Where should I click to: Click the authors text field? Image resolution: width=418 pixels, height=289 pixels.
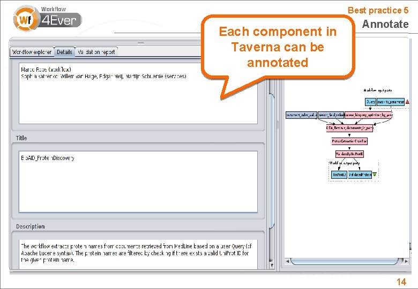coord(138,94)
